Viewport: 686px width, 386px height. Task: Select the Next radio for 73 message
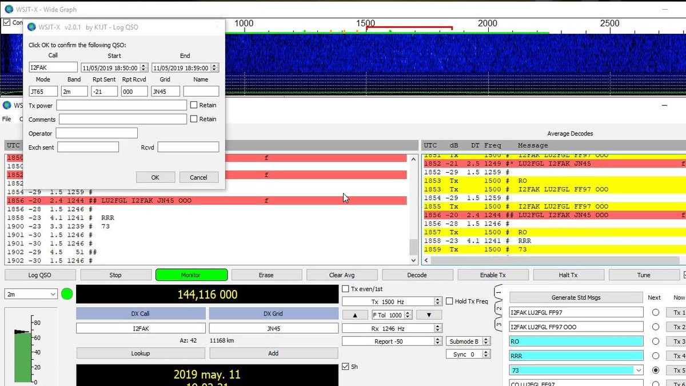point(656,370)
